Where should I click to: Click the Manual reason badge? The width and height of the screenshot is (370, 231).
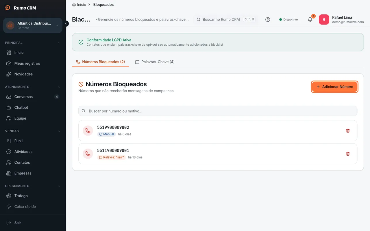(x=106, y=134)
